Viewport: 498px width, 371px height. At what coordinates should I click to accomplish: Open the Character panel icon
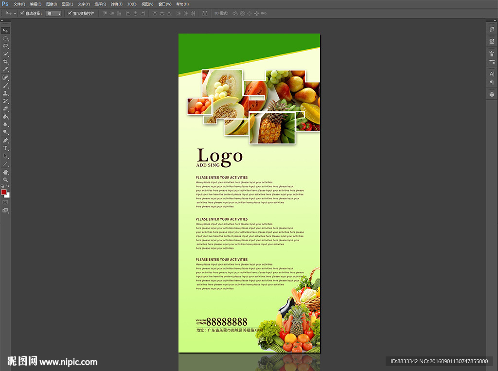491,74
